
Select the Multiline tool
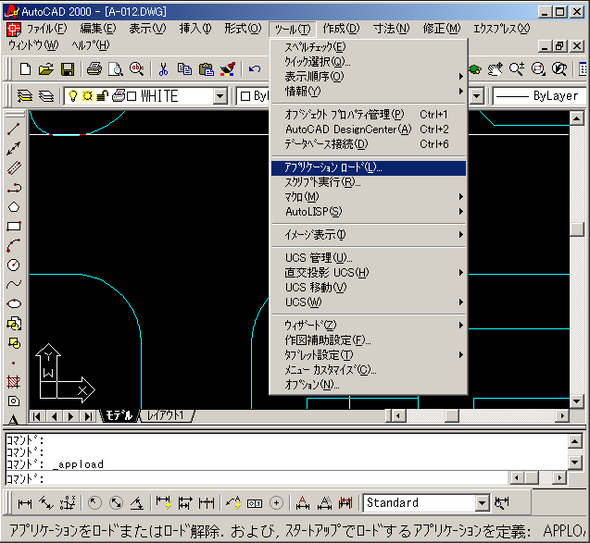pos(14,168)
